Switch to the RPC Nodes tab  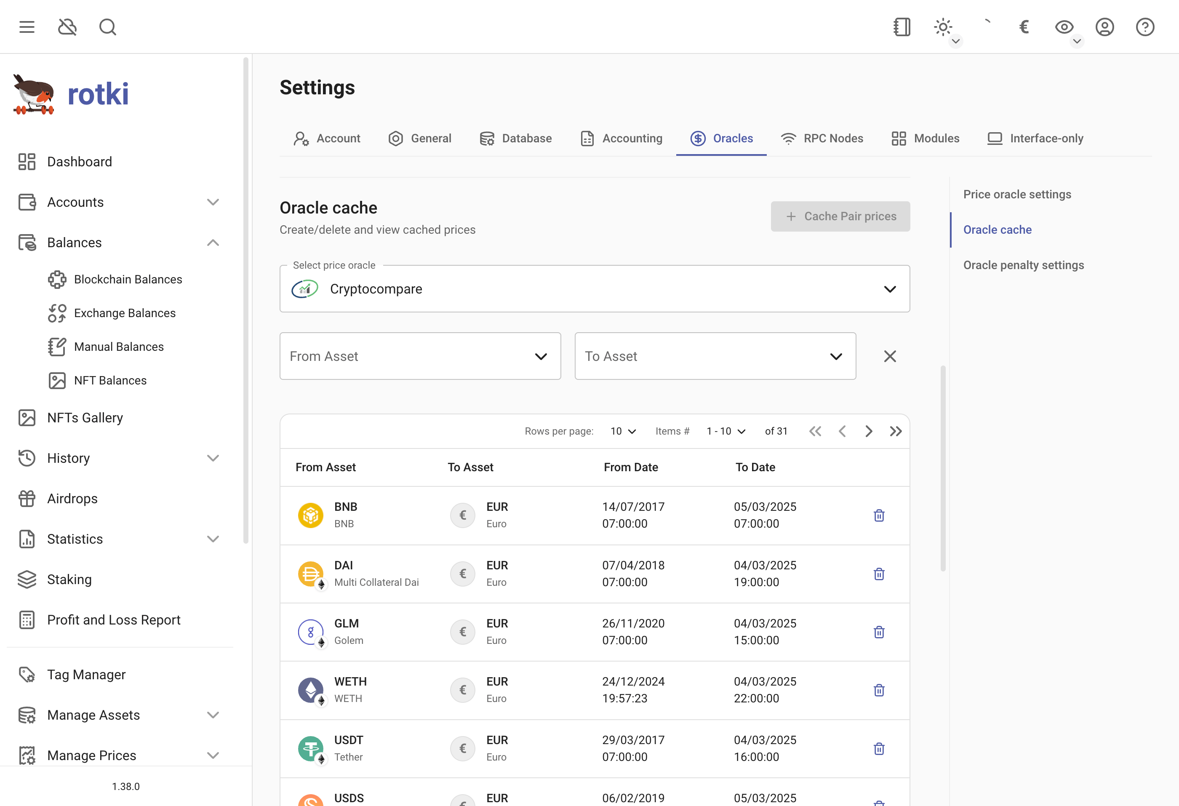click(822, 139)
